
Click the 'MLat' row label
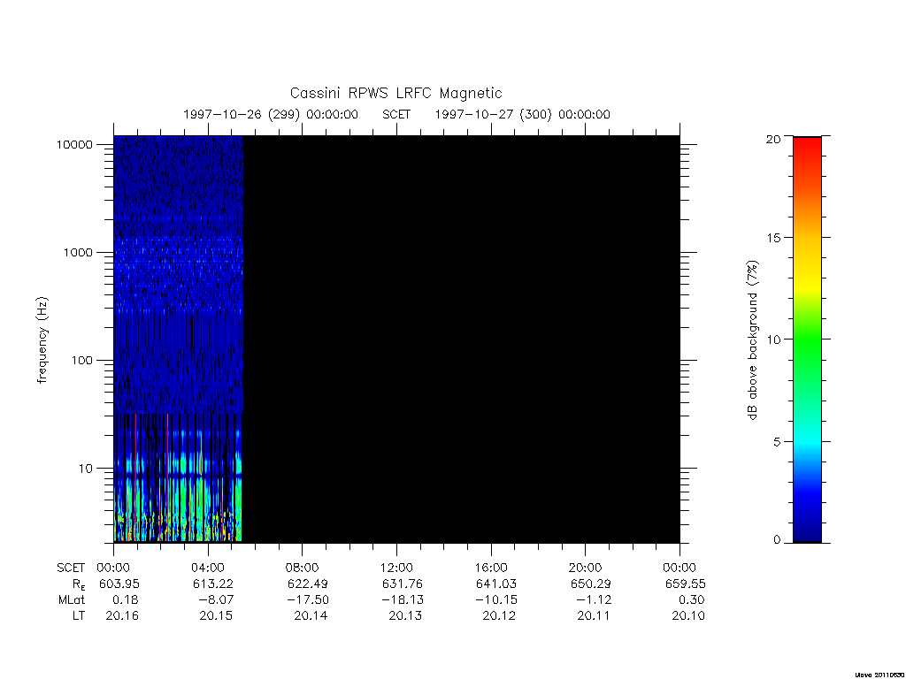coord(72,600)
